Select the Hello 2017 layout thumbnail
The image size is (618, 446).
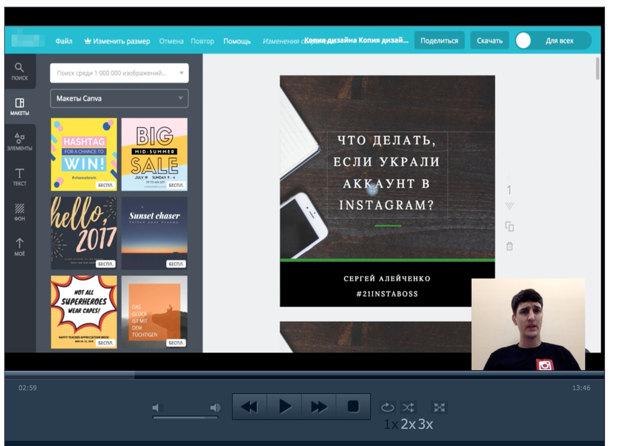pyautogui.click(x=84, y=233)
